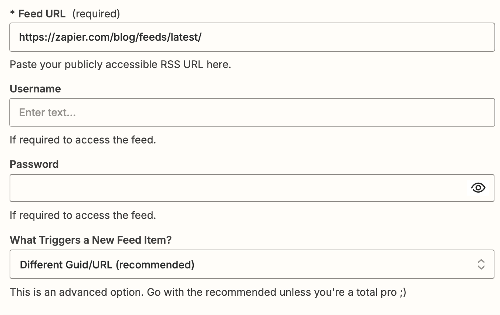Click the winking emoticon in the hint text
The width and height of the screenshot is (500, 315).
(403, 292)
